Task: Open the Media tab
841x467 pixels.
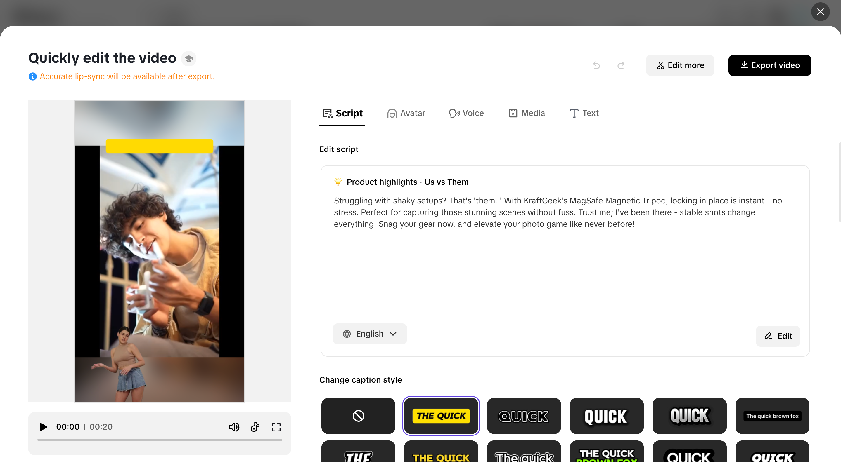Action: [x=526, y=113]
